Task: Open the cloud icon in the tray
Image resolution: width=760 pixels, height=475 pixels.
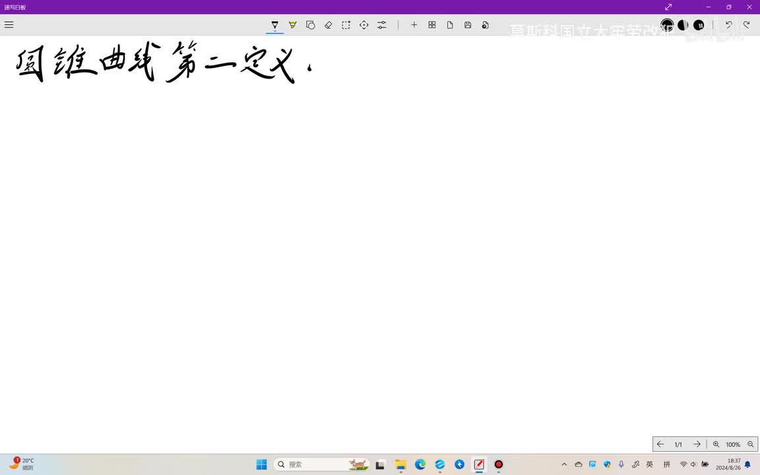Action: pyautogui.click(x=578, y=464)
